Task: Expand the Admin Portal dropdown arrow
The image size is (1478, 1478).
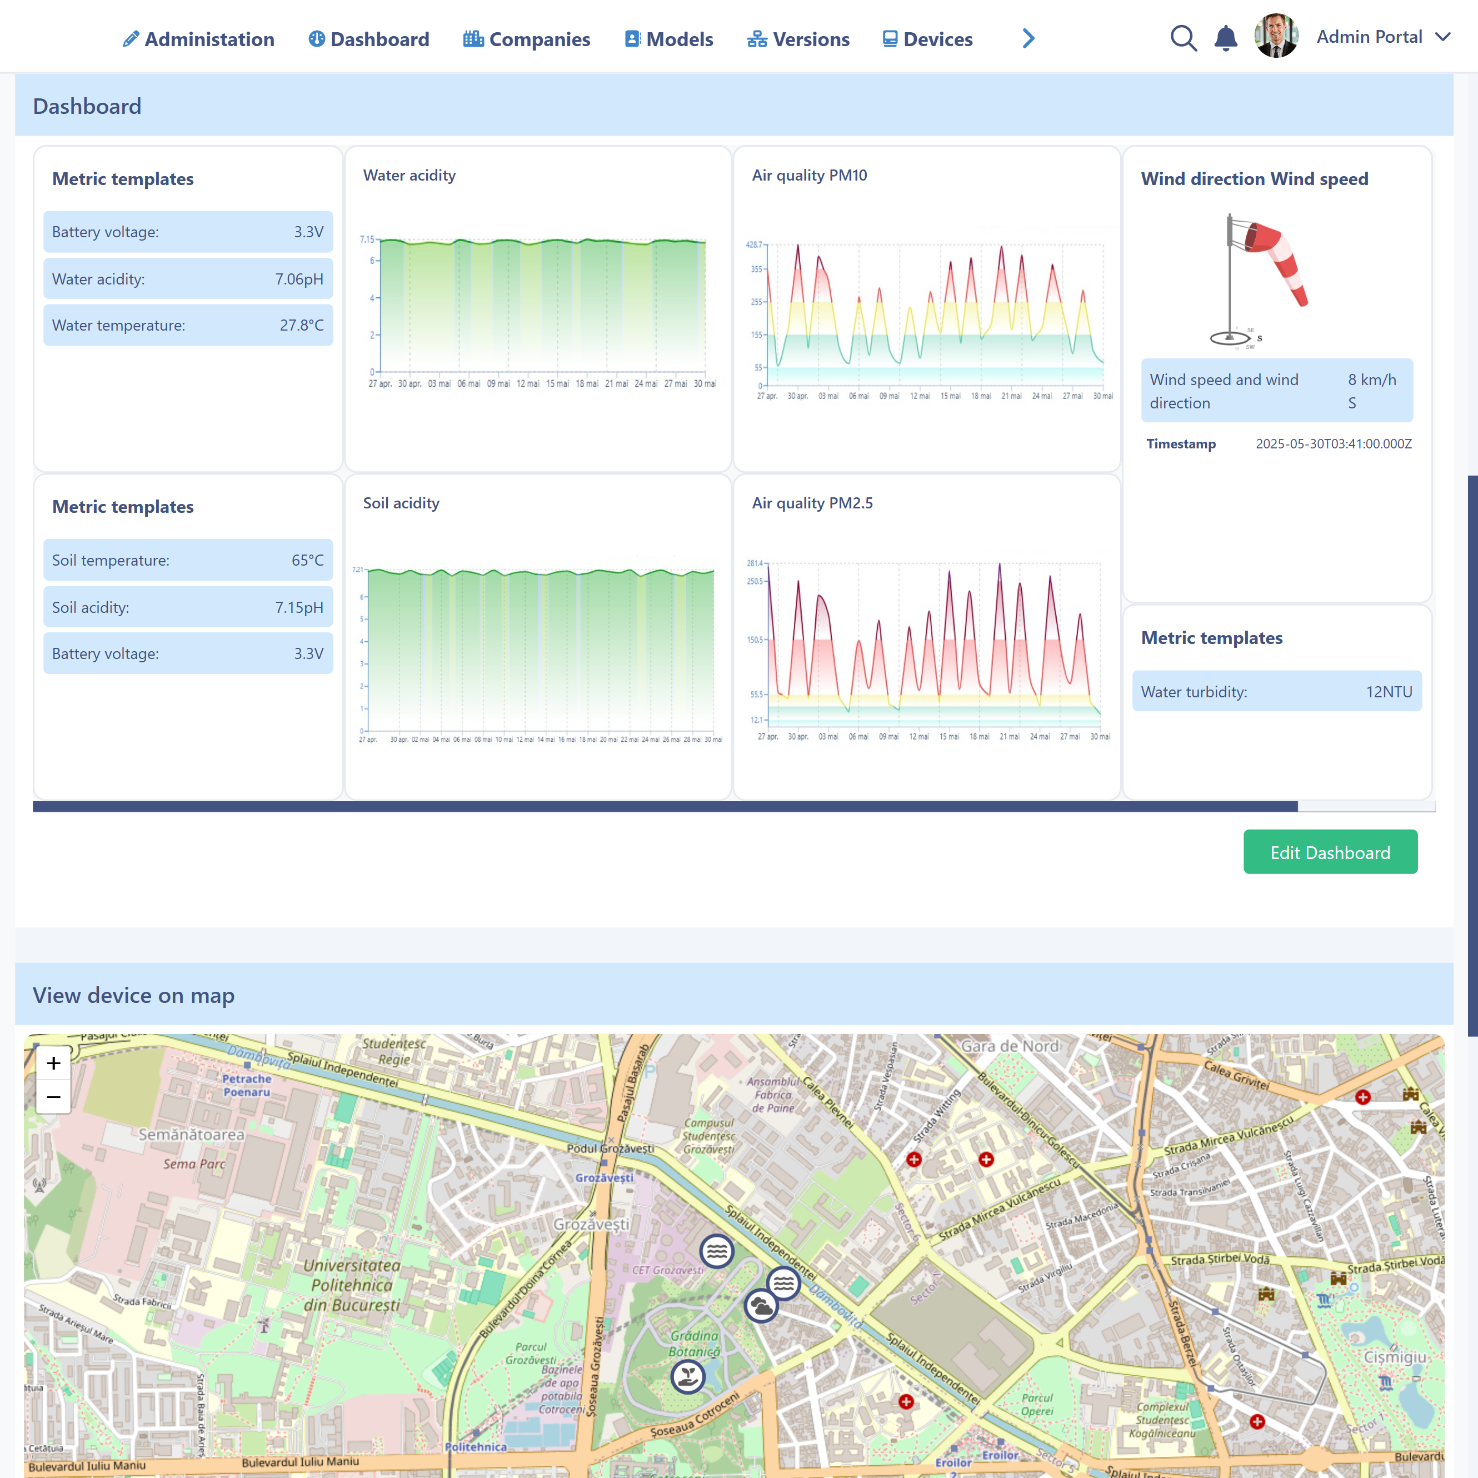Action: click(1443, 37)
